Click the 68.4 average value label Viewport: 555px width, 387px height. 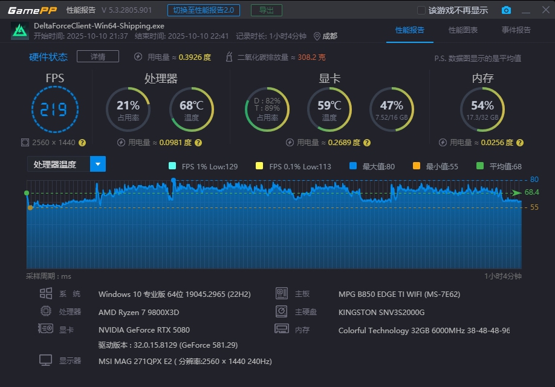coord(531,192)
